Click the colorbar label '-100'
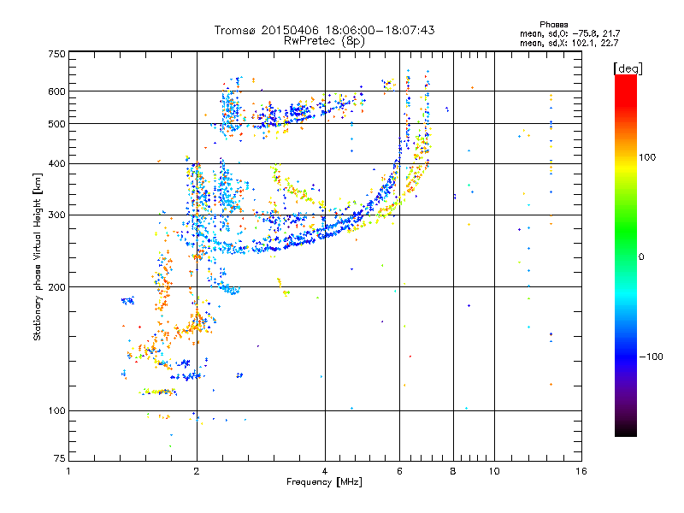This screenshot has height=513, width=684. click(x=651, y=357)
